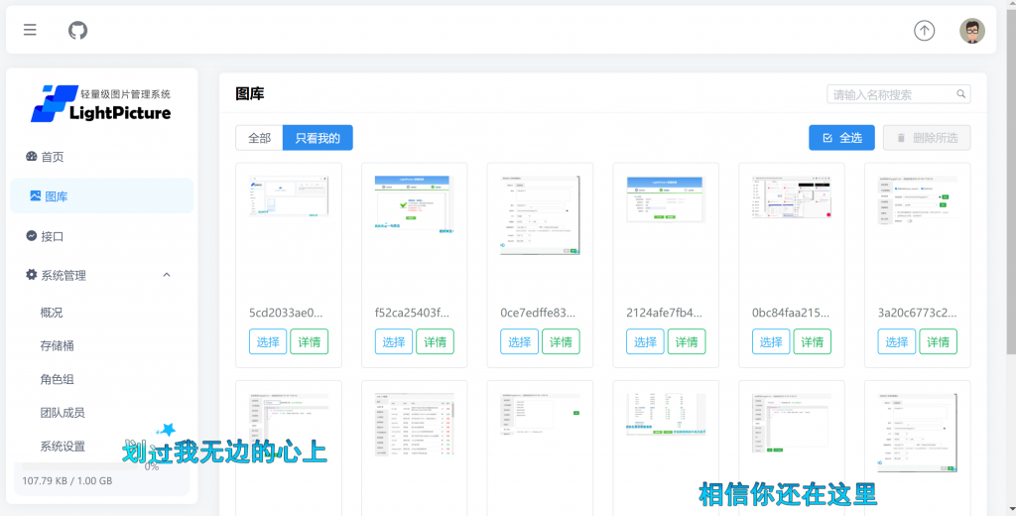The height and width of the screenshot is (516, 1016).
Task: Click 选择 for image 3a20c6773c2
Action: 896,341
